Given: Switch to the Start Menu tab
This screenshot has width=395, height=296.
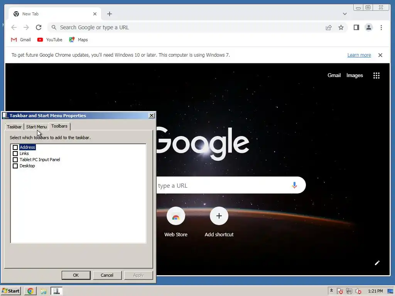Looking at the screenshot, I should pyautogui.click(x=37, y=126).
